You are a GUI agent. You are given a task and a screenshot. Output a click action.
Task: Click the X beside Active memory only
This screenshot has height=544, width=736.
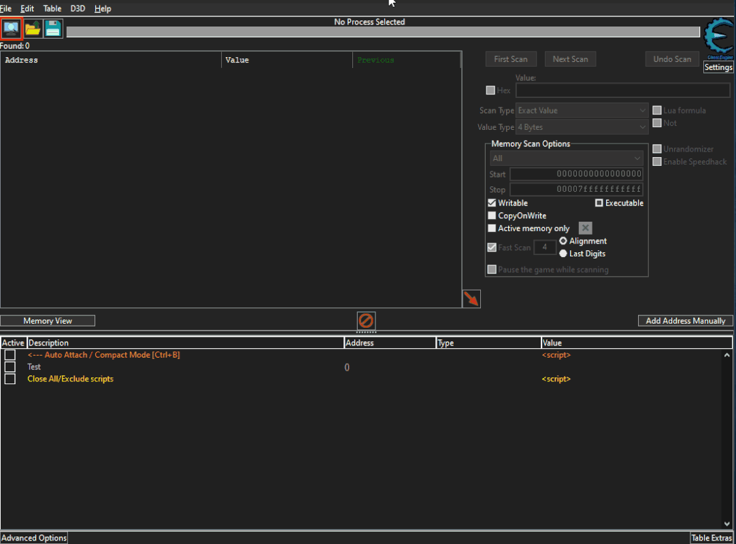coord(585,228)
